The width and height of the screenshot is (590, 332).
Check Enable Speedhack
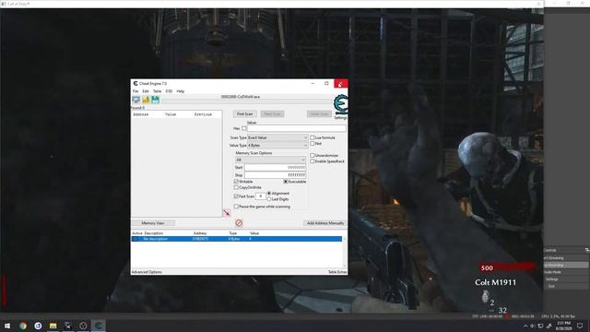312,161
